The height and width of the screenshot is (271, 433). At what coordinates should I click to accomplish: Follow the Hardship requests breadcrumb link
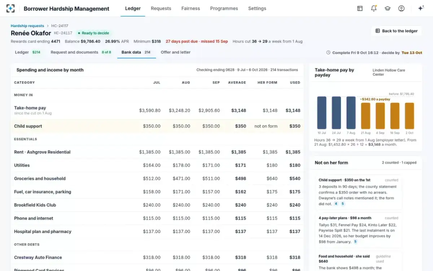27,26
